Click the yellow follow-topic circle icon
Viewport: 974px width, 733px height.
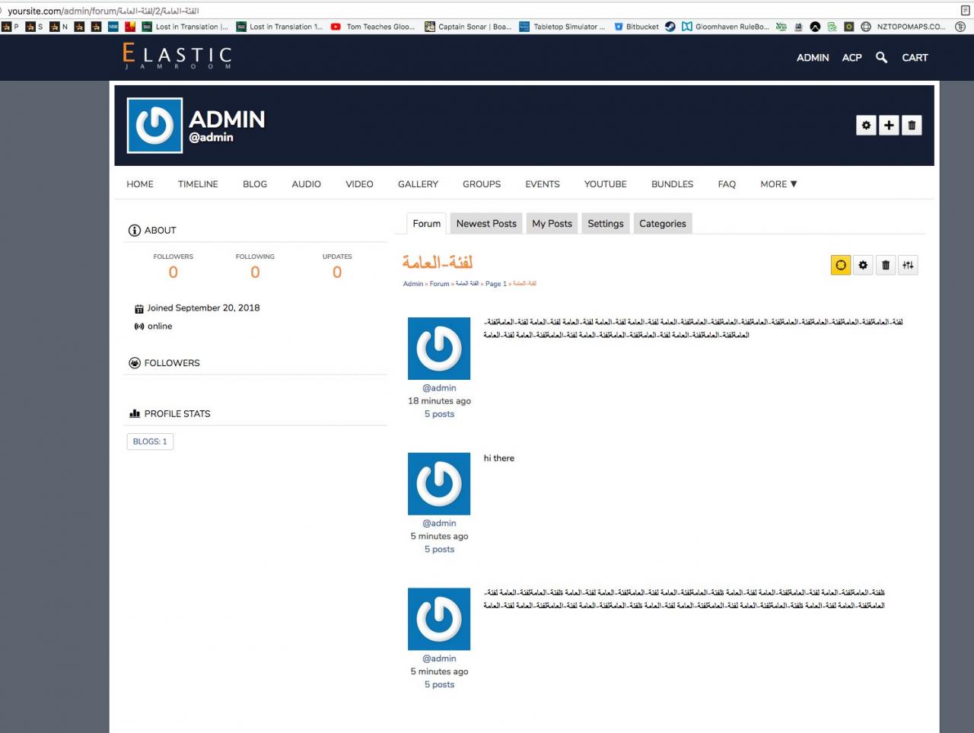(841, 265)
